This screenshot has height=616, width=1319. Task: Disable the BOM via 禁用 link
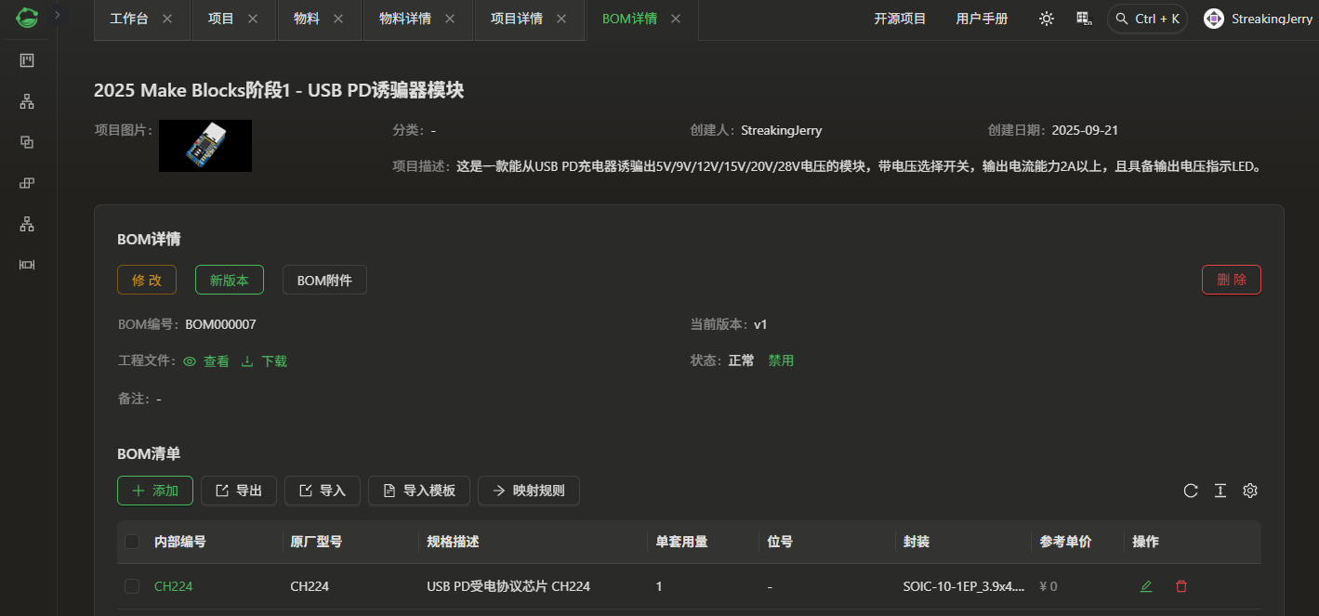(781, 360)
